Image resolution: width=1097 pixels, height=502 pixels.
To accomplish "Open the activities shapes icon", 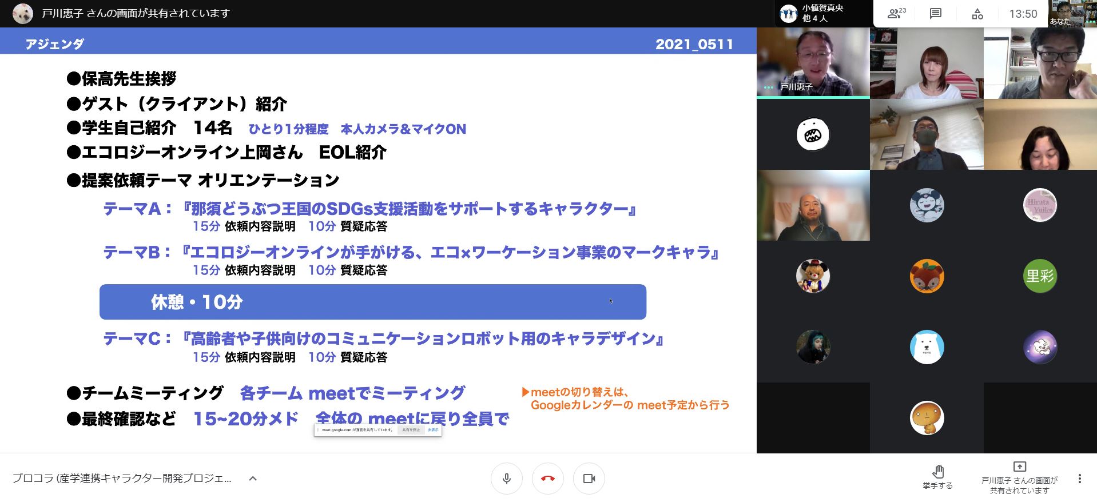I will [x=977, y=14].
